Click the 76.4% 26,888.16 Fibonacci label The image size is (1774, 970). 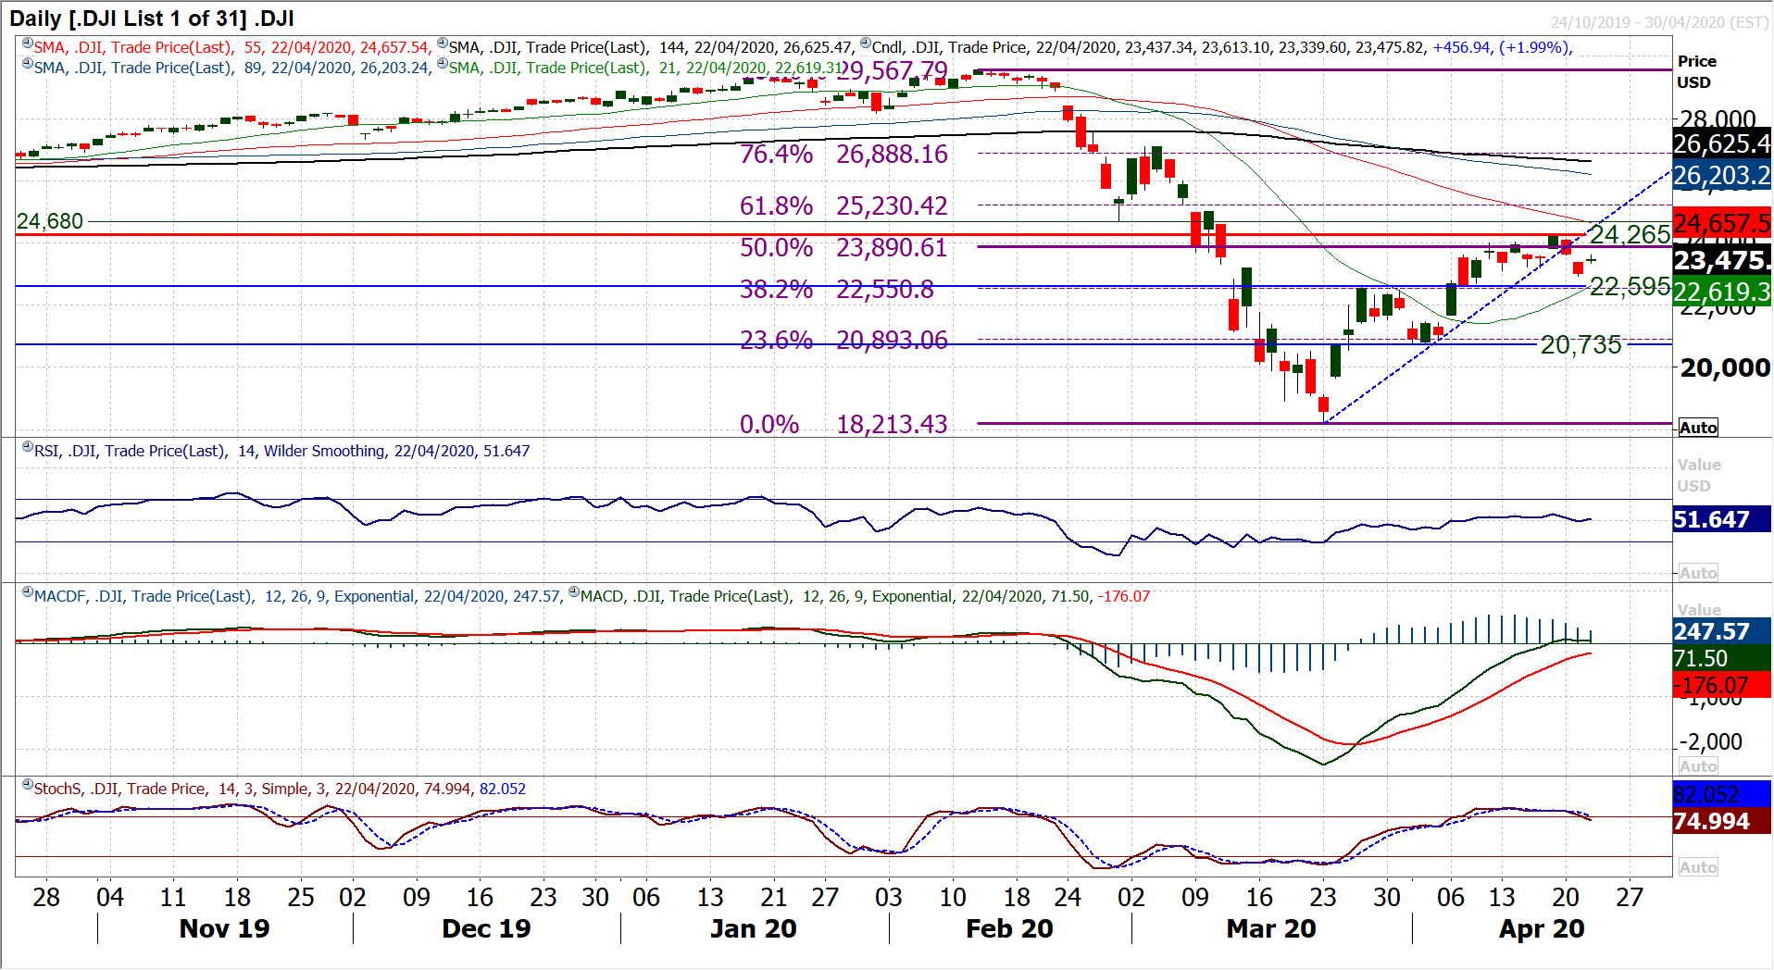coord(843,154)
